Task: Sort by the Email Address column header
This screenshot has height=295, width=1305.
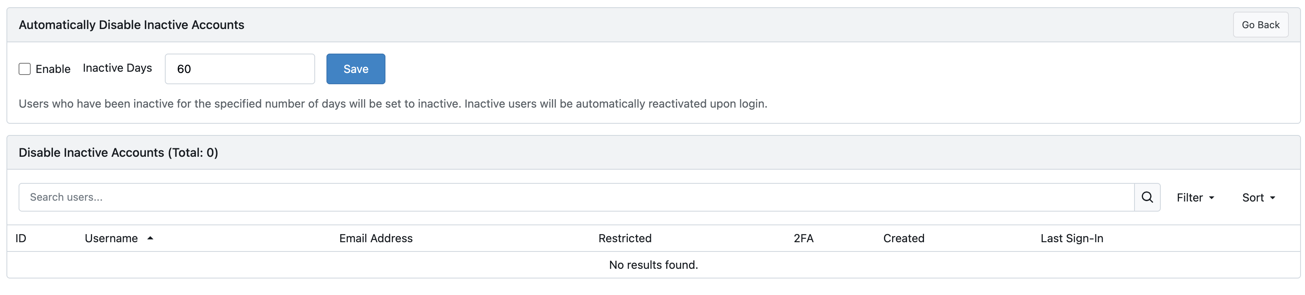Action: coord(375,239)
